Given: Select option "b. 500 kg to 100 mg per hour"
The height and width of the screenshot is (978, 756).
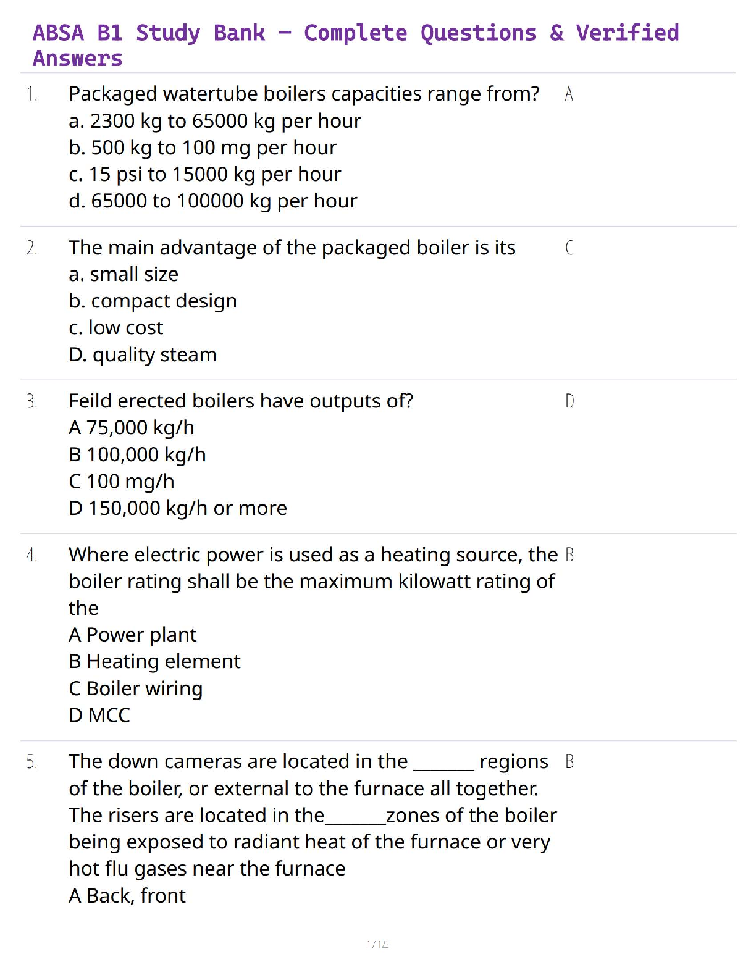Looking at the screenshot, I should coord(203,148).
